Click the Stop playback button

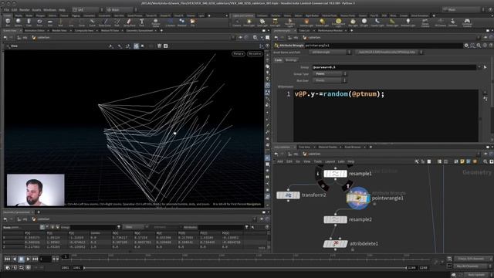point(21,259)
